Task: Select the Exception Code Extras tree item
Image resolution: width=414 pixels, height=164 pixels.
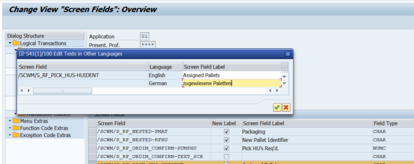Action: [45, 135]
